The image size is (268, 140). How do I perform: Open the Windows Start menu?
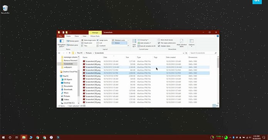[3, 137]
